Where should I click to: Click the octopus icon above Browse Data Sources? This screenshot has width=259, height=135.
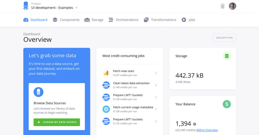click(x=38, y=92)
